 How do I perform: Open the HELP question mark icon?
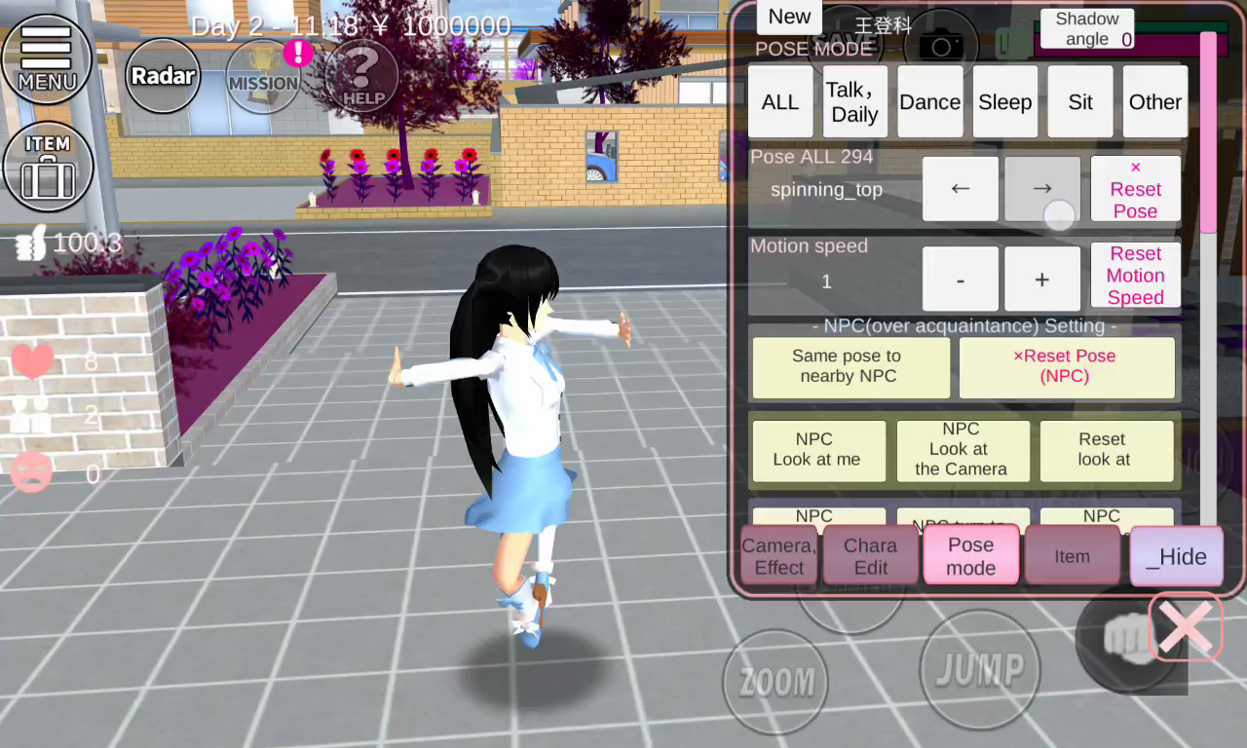[361, 76]
